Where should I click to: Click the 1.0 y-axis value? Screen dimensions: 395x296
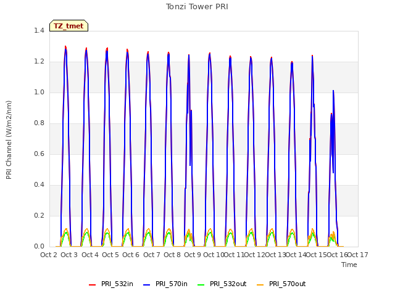(x=39, y=92)
